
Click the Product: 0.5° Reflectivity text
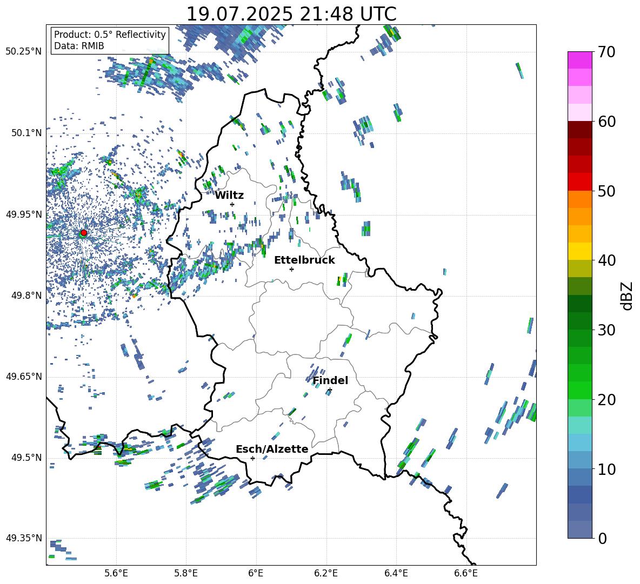tap(110, 34)
